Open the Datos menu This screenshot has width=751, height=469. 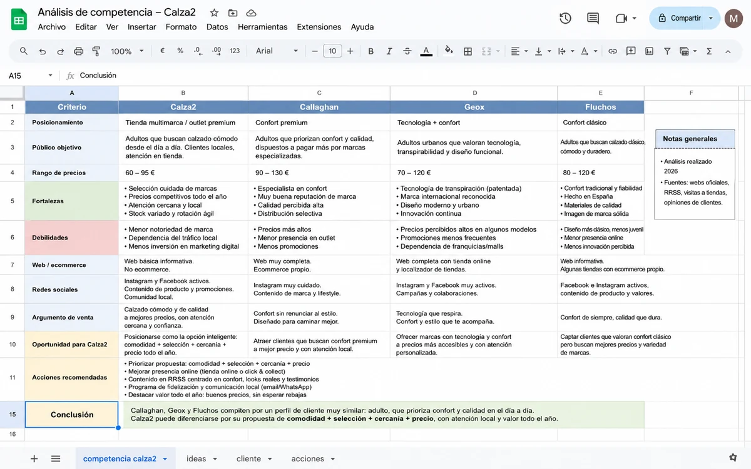217,27
